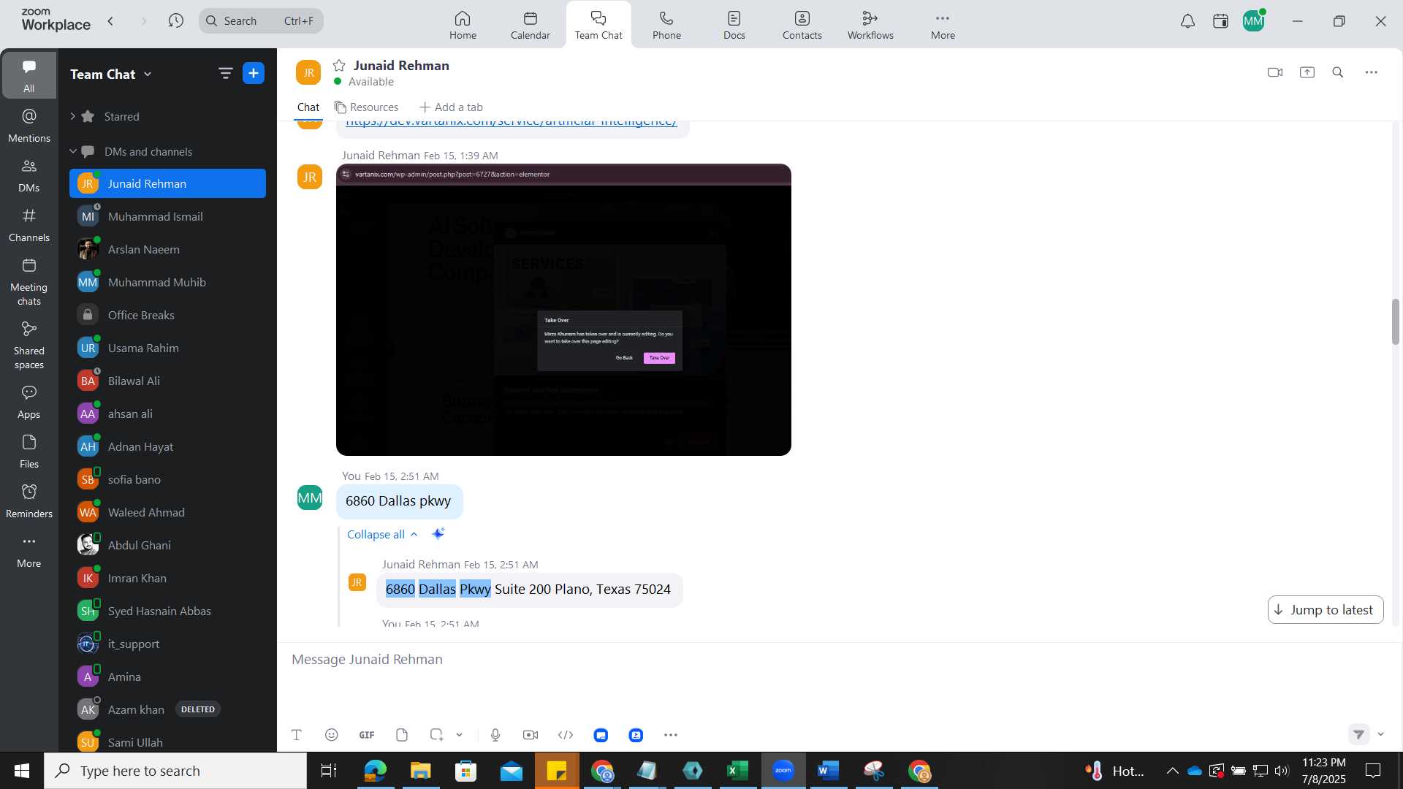Click the chat vertical scrollbar thumb

pyautogui.click(x=1396, y=321)
